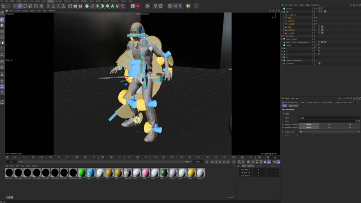Expand the F1 object hierarchy
The width and height of the screenshot is (361, 203).
[x=282, y=48]
